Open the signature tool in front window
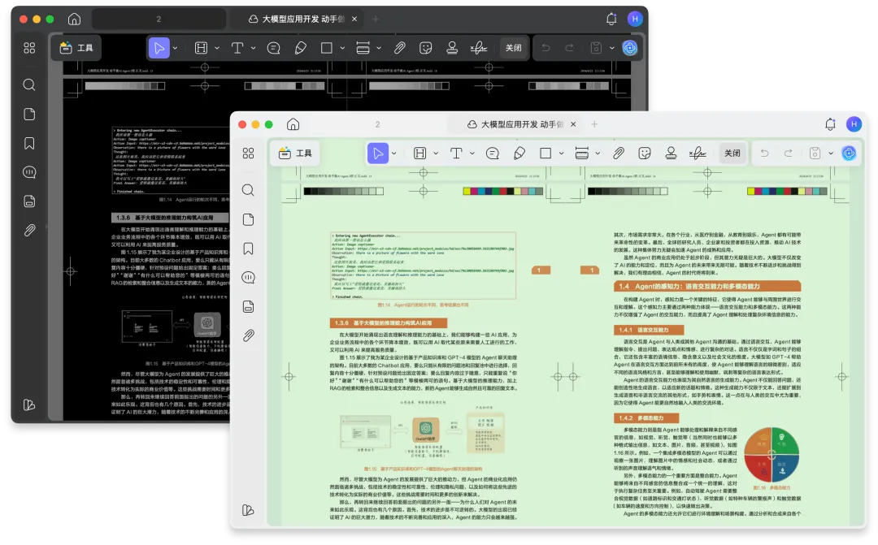The width and height of the screenshot is (878, 545). (698, 154)
